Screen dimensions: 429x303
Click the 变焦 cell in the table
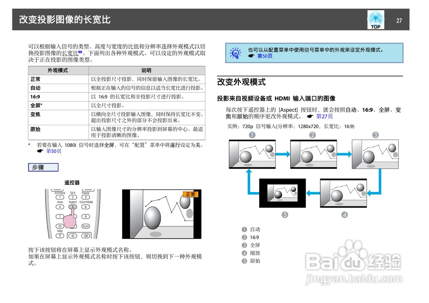(58, 118)
